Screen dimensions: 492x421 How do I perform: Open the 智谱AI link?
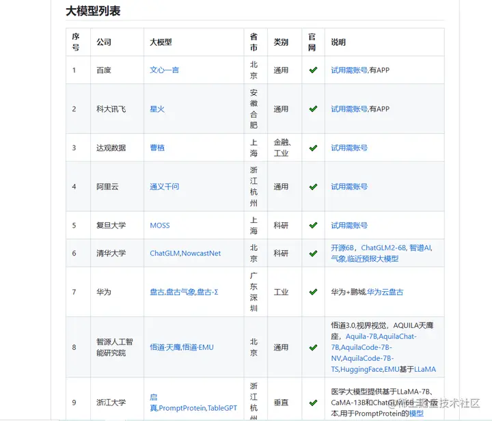[420, 248]
